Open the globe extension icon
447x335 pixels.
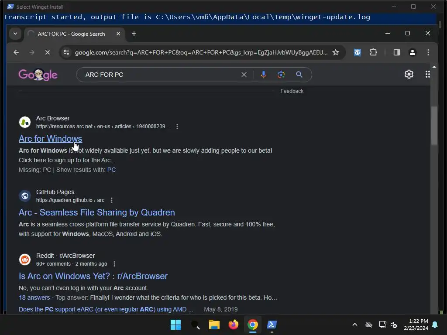pos(358,52)
